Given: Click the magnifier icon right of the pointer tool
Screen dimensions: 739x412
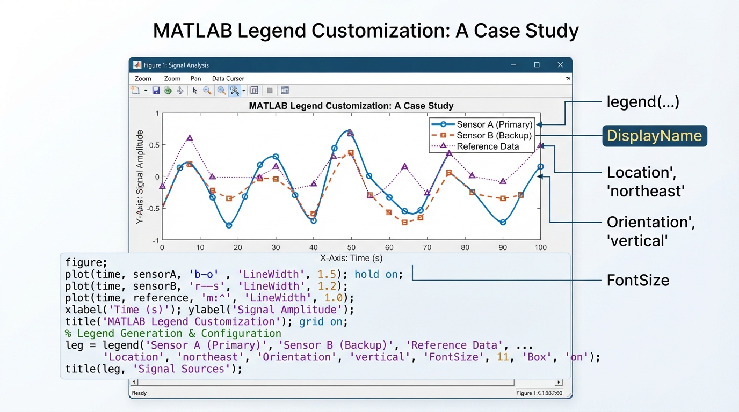Looking at the screenshot, I should pos(207,91).
